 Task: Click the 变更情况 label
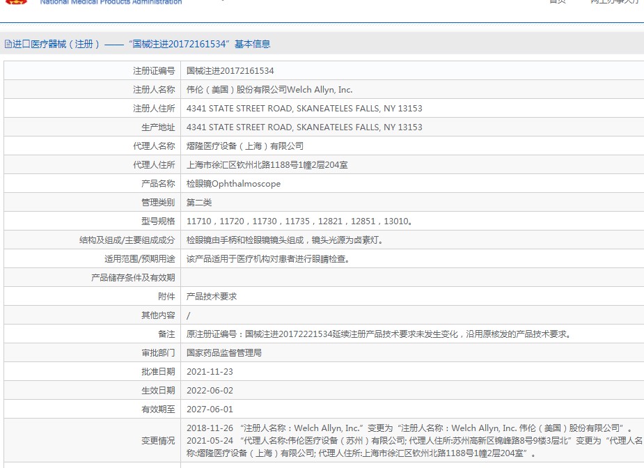158,441
